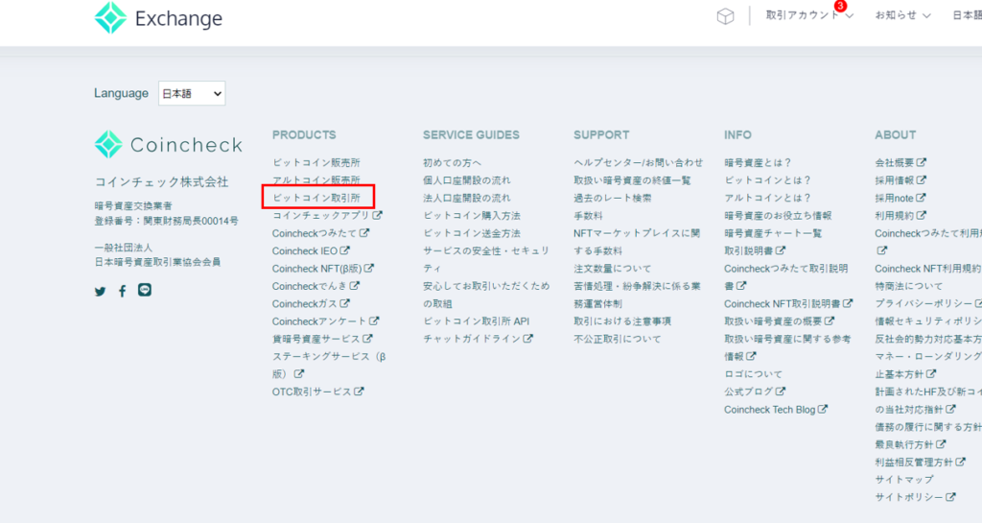Open サービスの安全性・セキュリティ link
The image size is (982, 523).
(x=486, y=259)
